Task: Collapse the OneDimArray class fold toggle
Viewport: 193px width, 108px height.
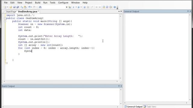Action: pos(5,18)
